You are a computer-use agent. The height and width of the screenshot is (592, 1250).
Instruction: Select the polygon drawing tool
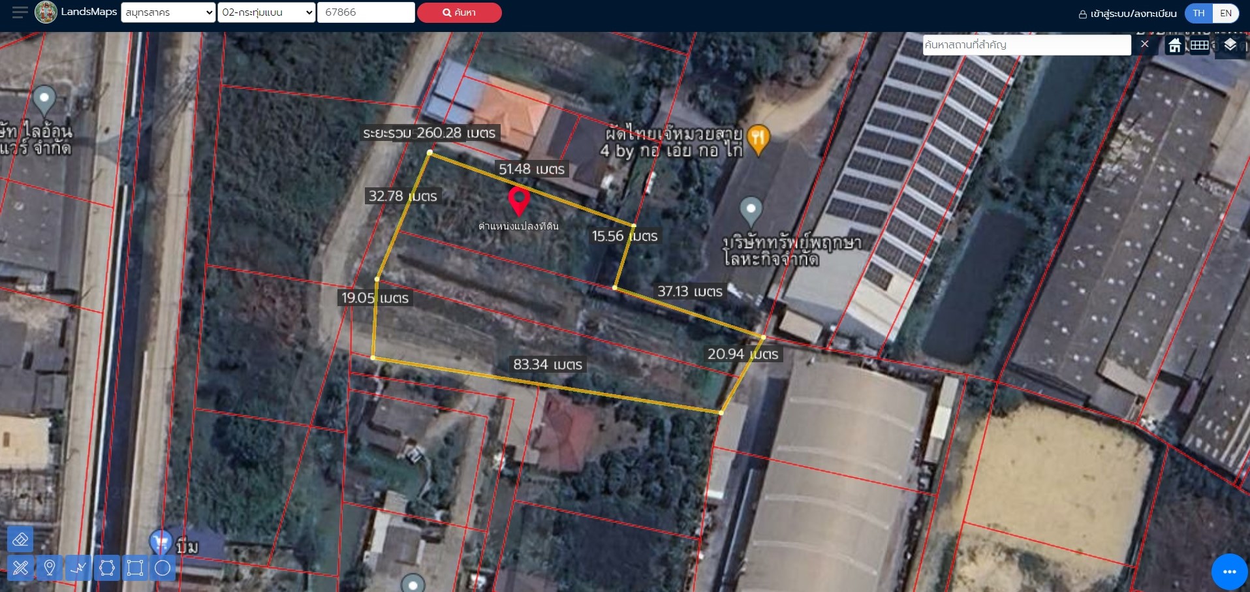coord(107,568)
